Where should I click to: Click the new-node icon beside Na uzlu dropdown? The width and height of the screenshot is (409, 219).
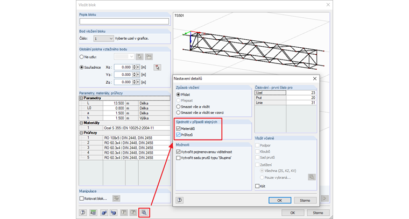[149, 57]
